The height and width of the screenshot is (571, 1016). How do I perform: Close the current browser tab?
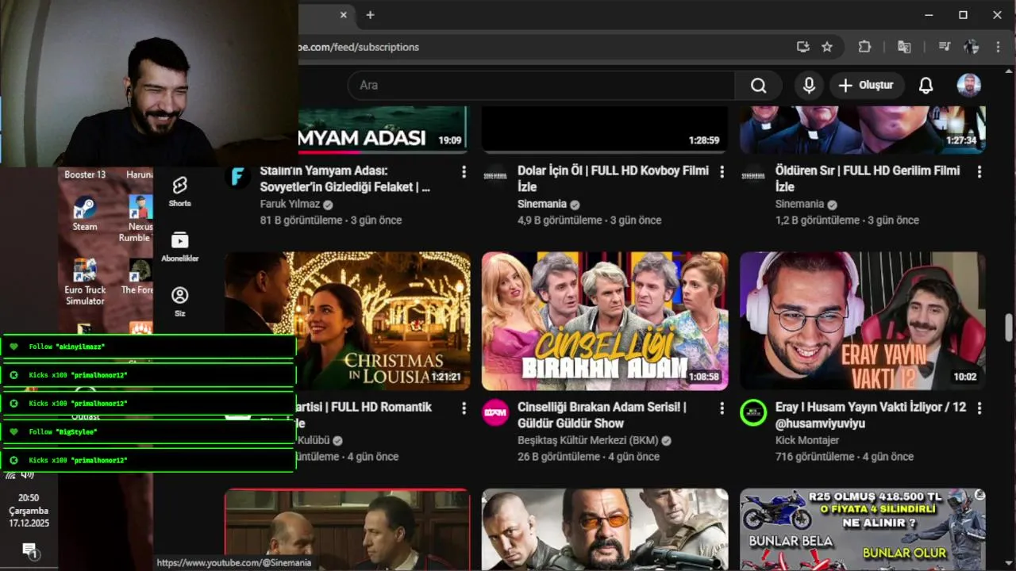(343, 15)
